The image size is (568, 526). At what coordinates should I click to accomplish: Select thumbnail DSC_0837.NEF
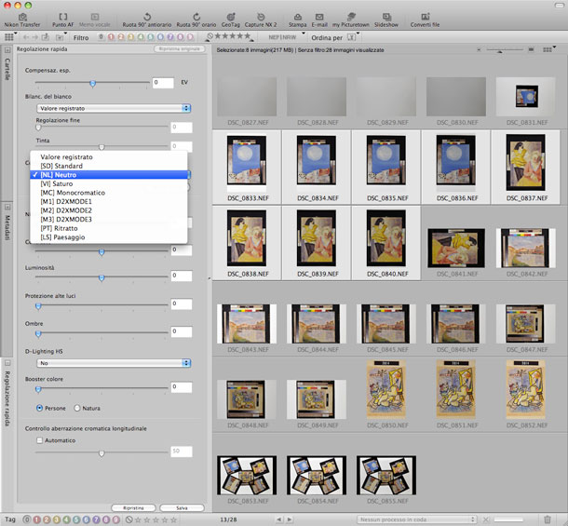pyautogui.click(x=525, y=168)
